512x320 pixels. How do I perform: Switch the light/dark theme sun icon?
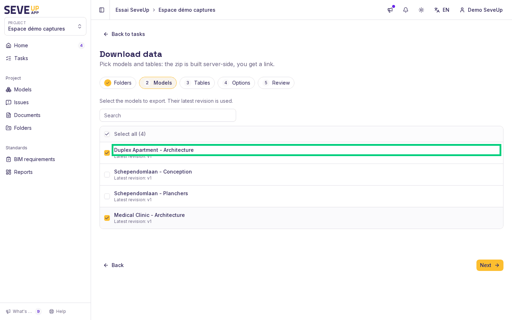pyautogui.click(x=421, y=10)
